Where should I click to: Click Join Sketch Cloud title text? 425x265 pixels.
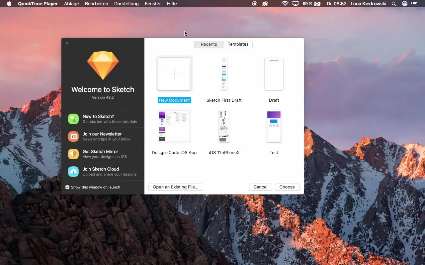click(x=101, y=169)
